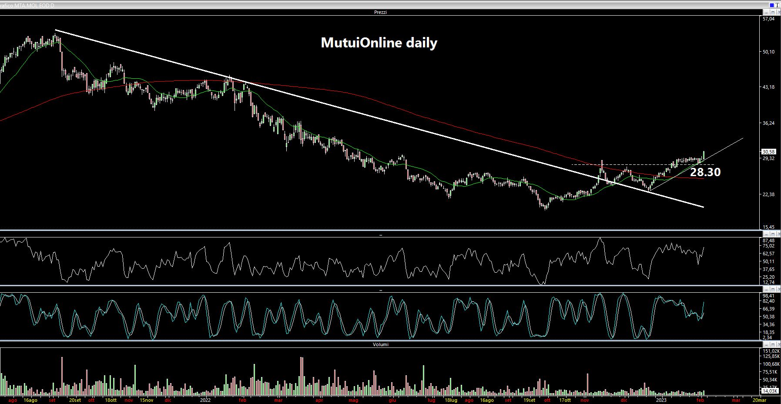Click the 36,24 price axis value

point(768,123)
